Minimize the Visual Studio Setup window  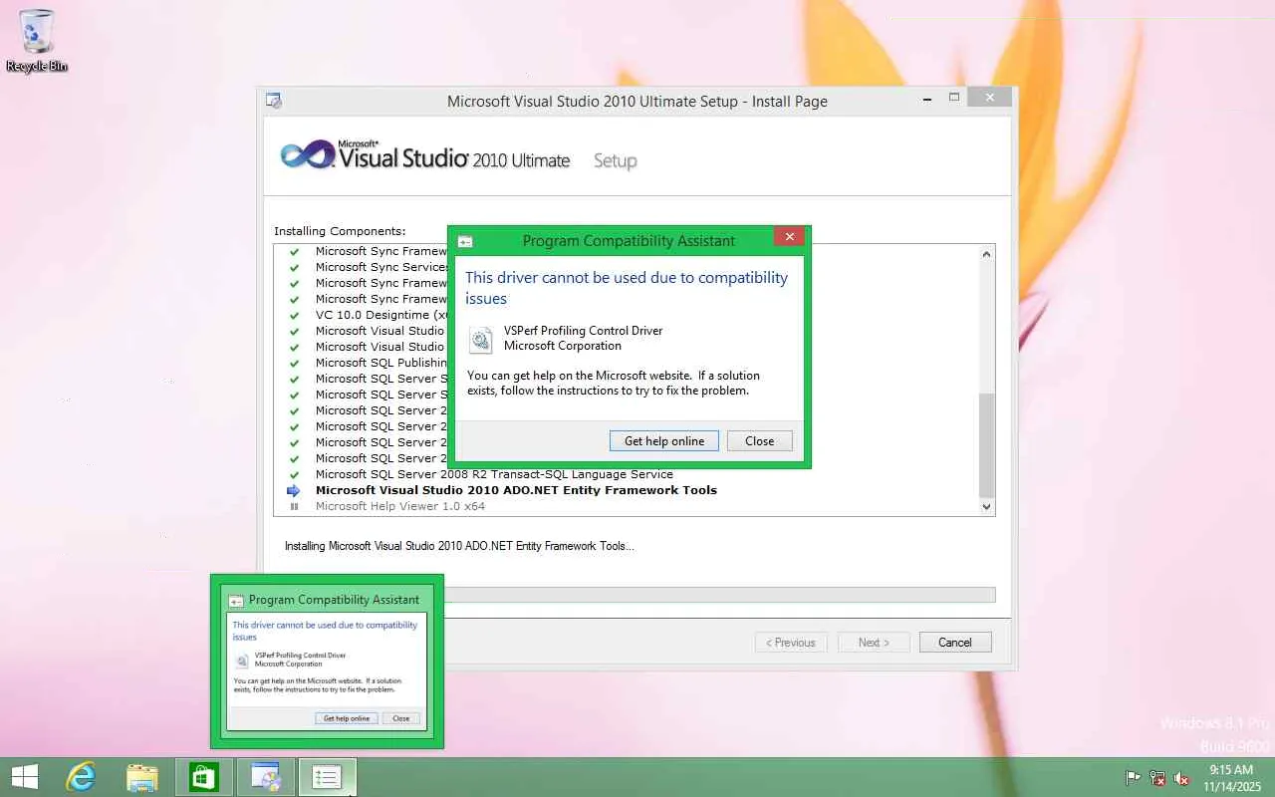tap(927, 98)
